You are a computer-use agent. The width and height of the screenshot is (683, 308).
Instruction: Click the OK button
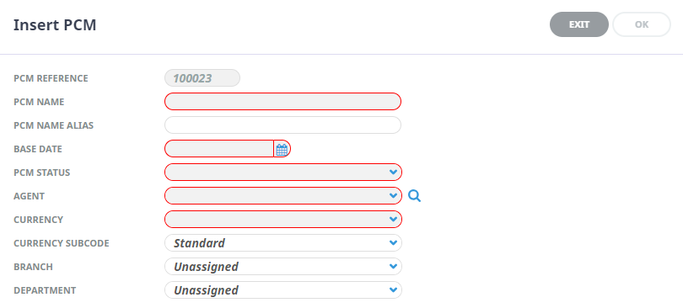[641, 24]
